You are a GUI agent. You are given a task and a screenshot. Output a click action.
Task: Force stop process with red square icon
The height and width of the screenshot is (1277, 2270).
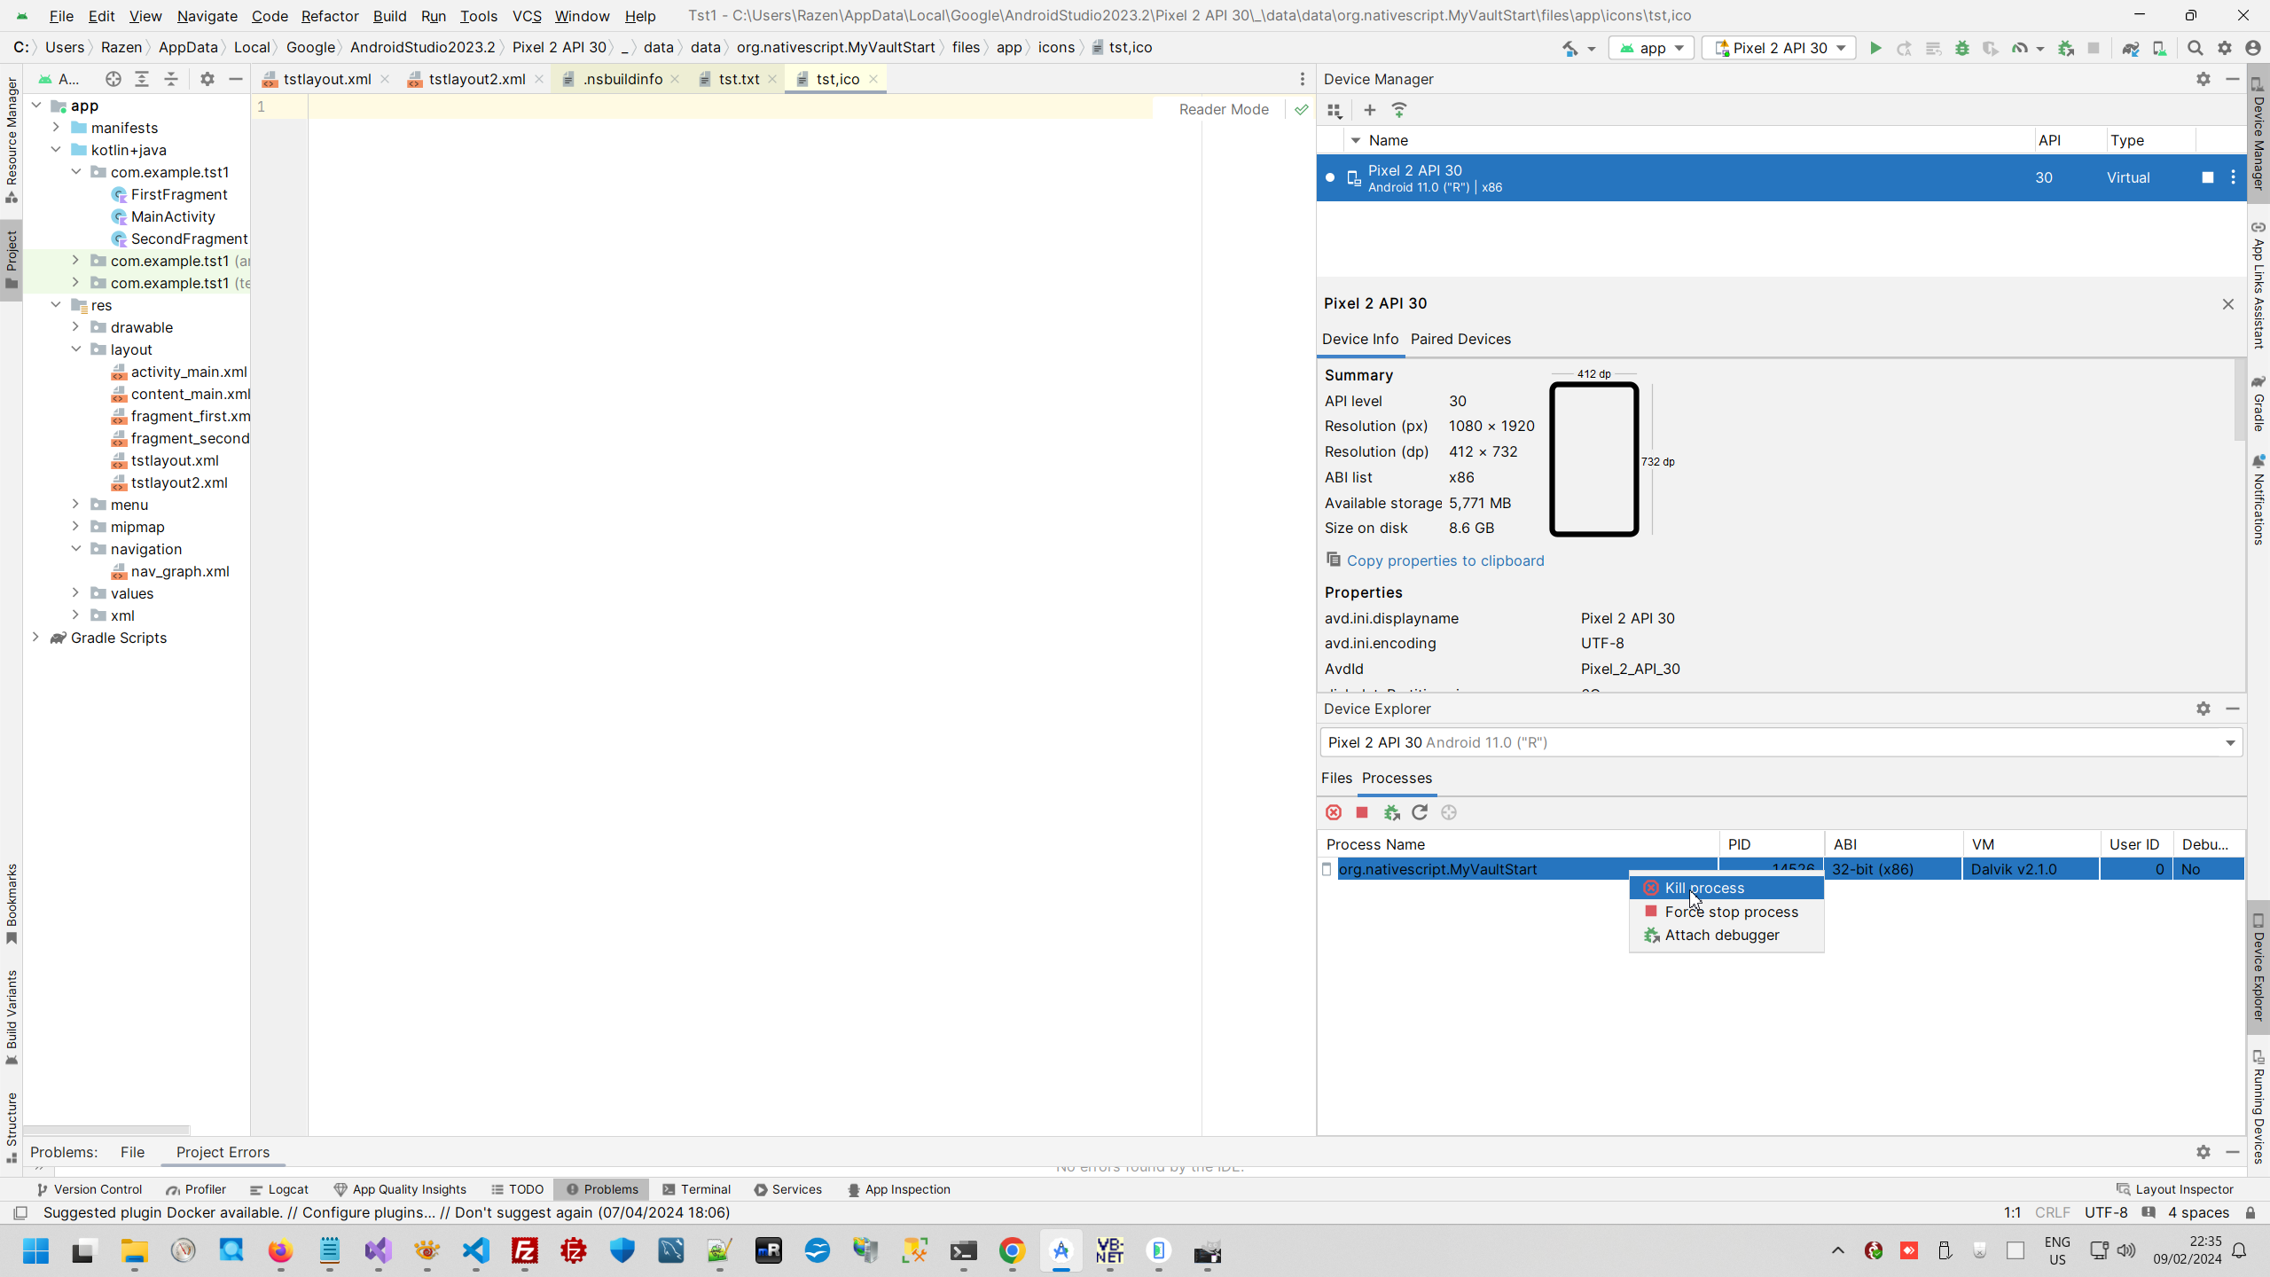pyautogui.click(x=1363, y=812)
